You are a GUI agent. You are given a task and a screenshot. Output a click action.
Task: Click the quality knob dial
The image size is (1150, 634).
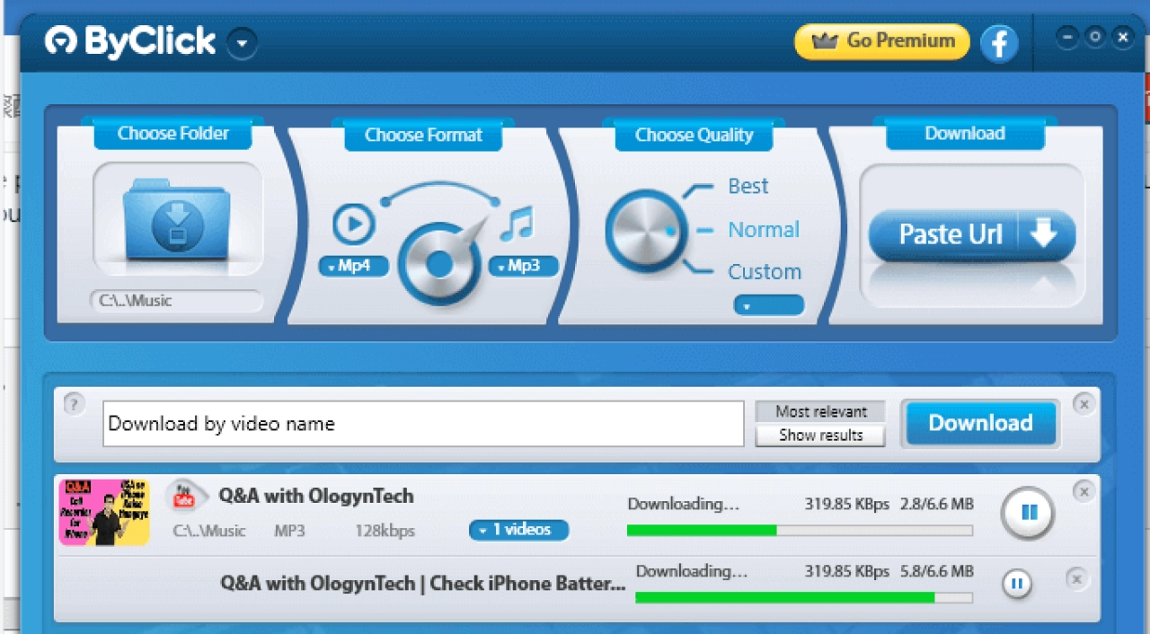[645, 231]
